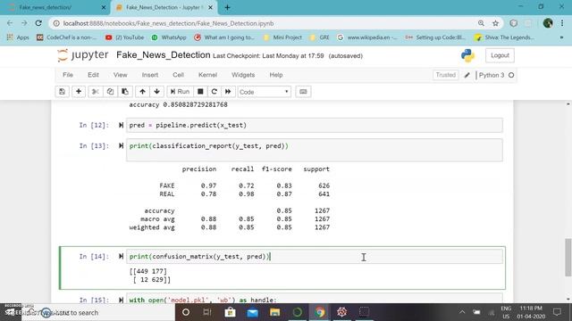Click into the confusion_matrix code cell
The width and height of the screenshot is (572, 321).
(315, 257)
